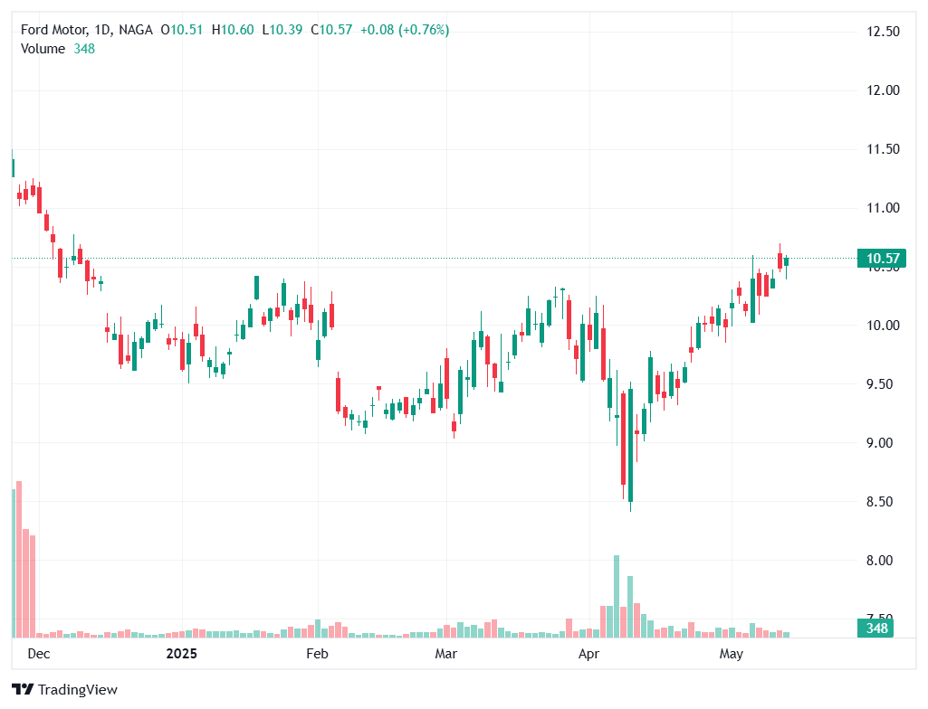Click the Volume indicator label
The width and height of the screenshot is (928, 709).
(43, 49)
